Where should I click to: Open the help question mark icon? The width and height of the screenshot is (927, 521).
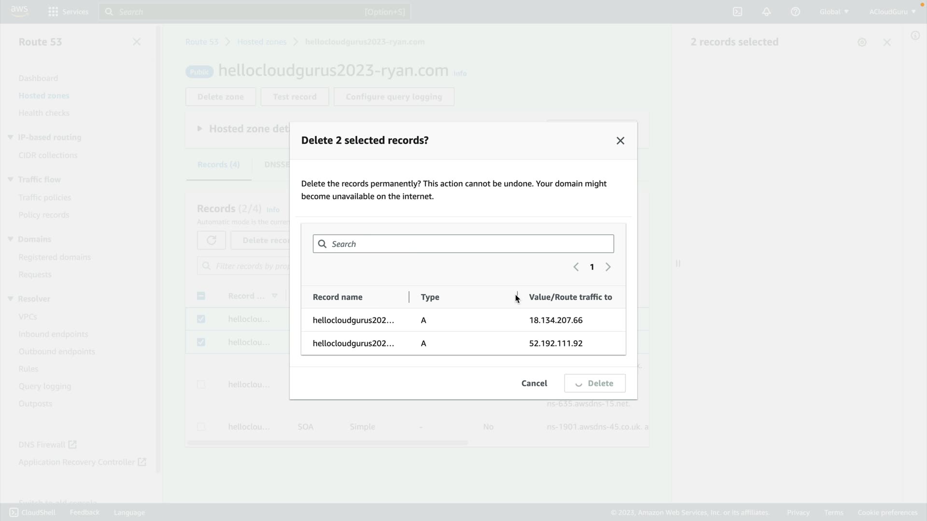click(795, 12)
